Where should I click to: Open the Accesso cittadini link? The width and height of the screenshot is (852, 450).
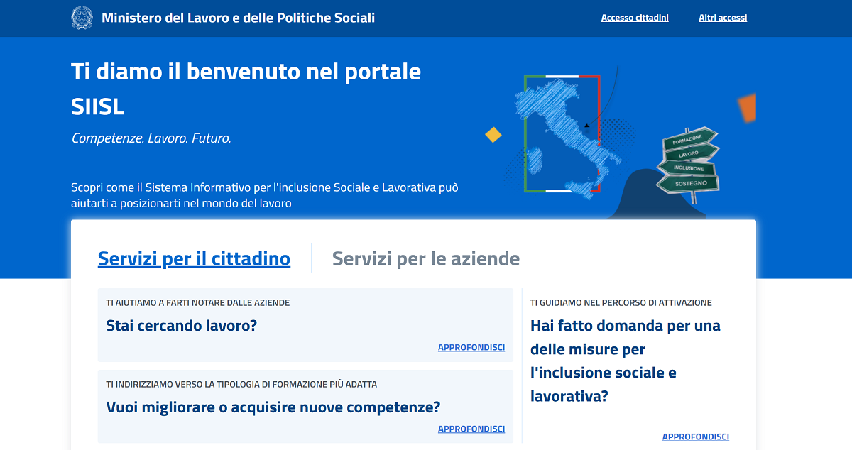click(x=635, y=18)
